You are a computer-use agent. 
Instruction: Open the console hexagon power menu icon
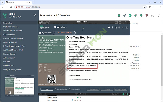(x=40, y=22)
